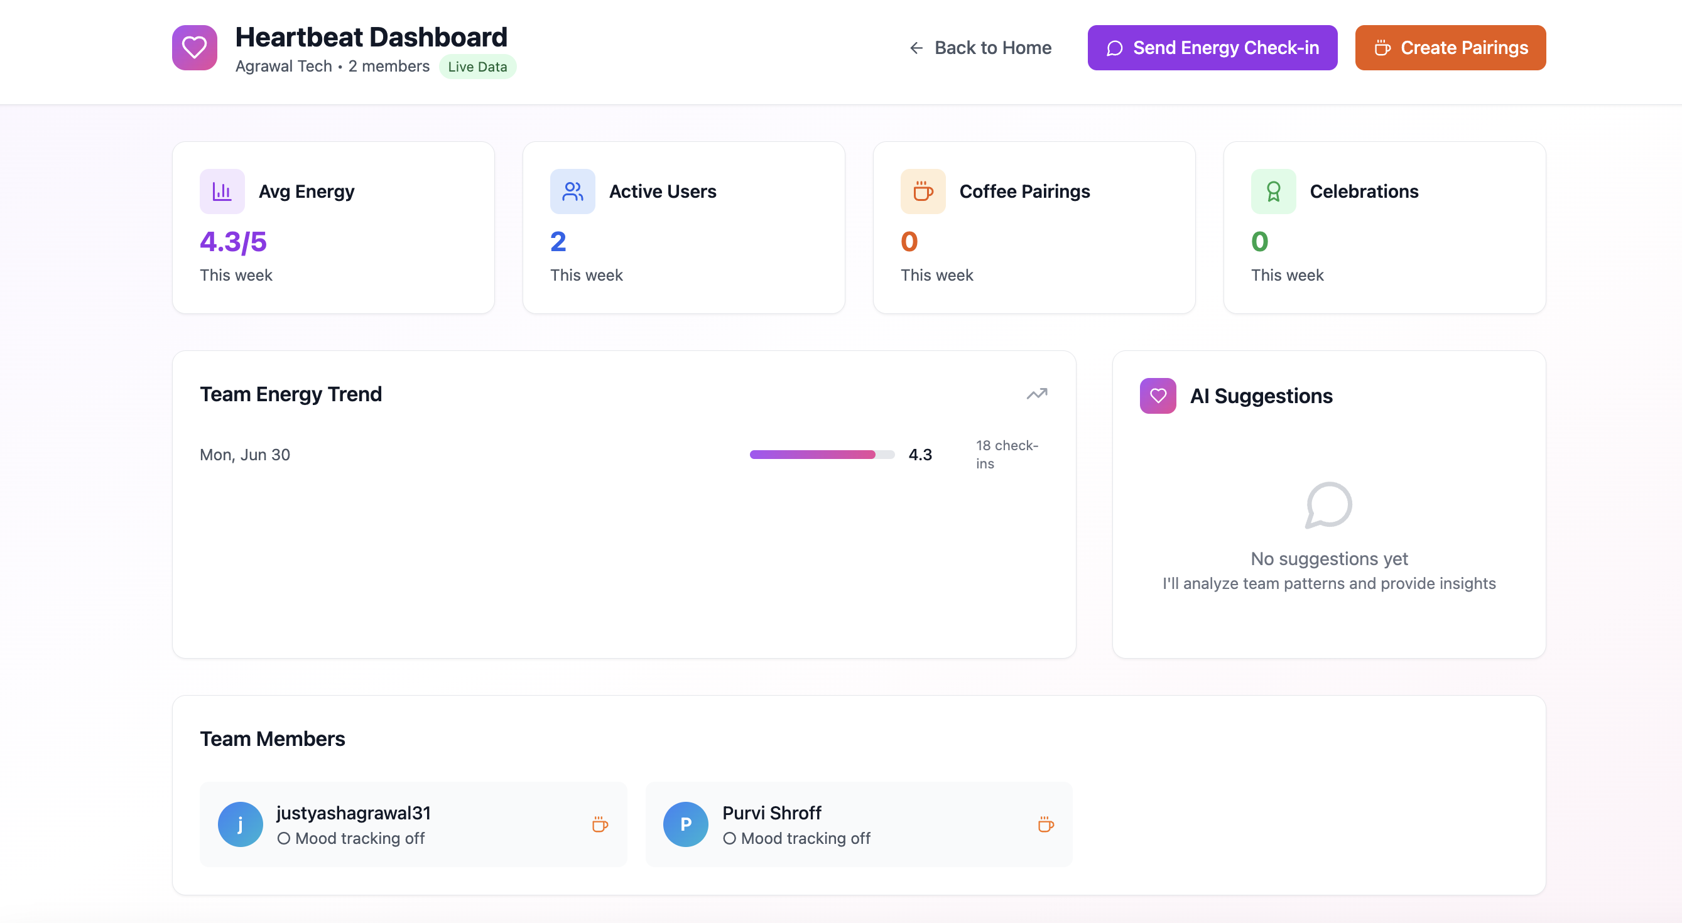Screen dimensions: 1682x923
Task: Click the trend arrow icon in Team Energy Trend
Action: [1036, 394]
